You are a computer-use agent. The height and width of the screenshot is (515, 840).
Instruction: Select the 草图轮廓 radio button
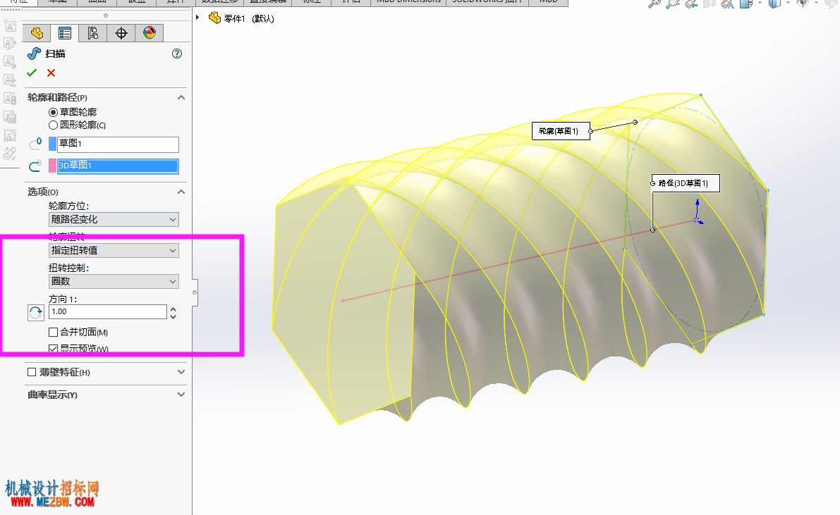coord(53,113)
